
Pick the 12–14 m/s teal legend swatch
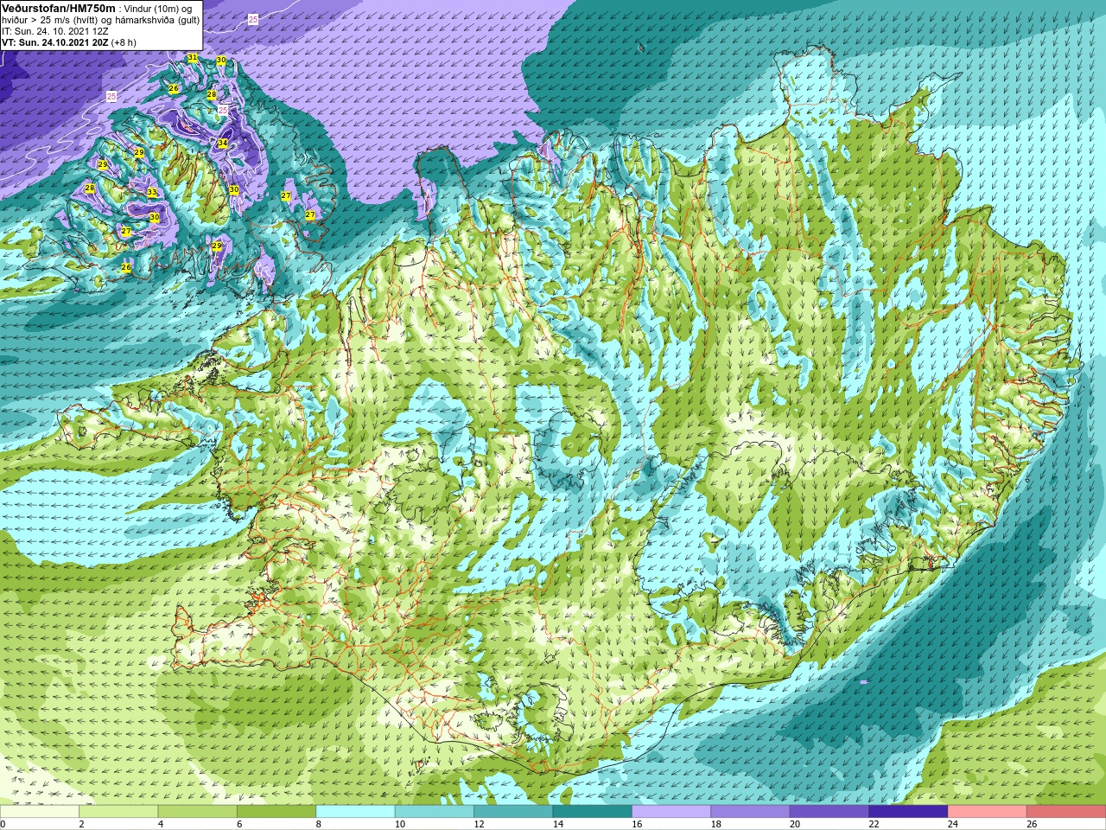click(513, 812)
